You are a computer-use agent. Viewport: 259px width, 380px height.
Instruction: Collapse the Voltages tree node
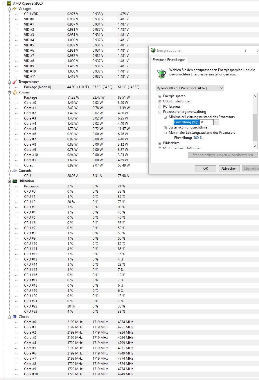coord(9,9)
